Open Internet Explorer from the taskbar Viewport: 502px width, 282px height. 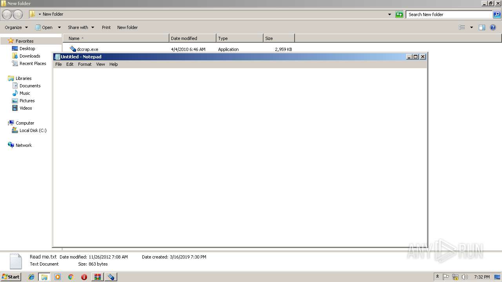click(31, 277)
